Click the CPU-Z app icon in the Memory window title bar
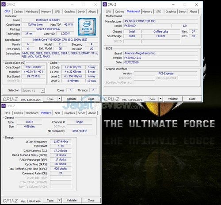 (4, 106)
